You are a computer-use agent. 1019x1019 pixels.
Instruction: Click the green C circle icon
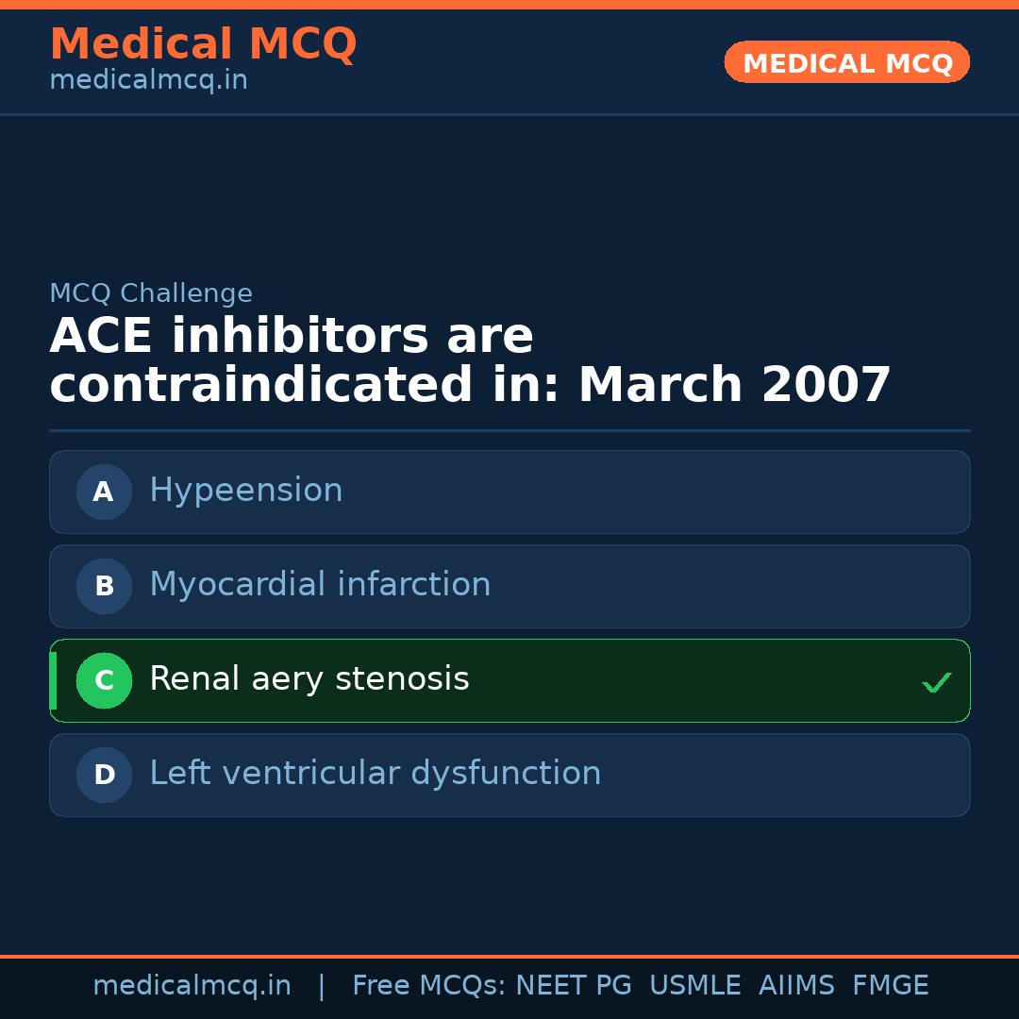[104, 680]
